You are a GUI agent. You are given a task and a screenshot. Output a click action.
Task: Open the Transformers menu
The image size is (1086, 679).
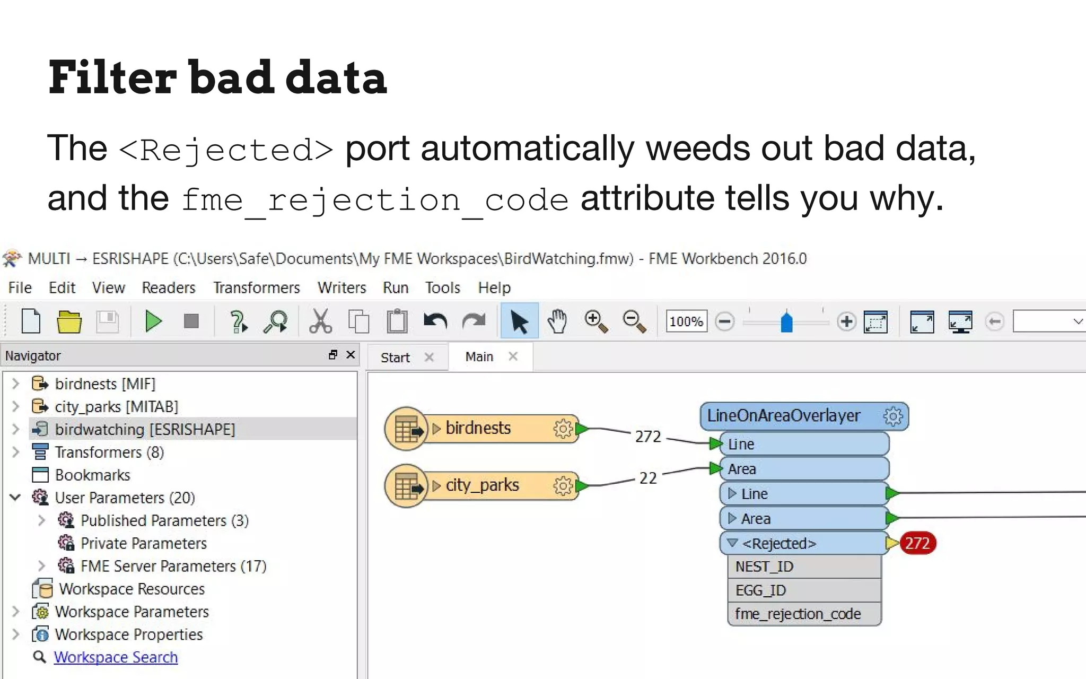[x=257, y=288]
